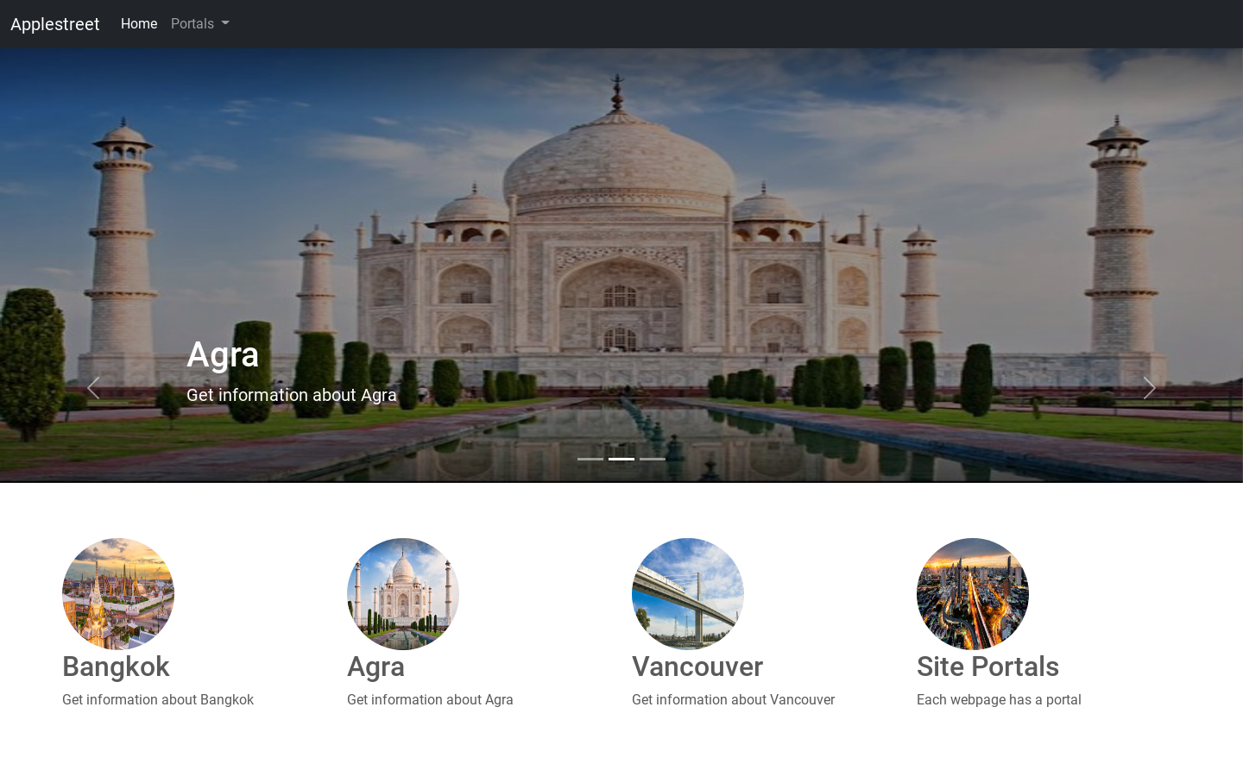Click the next slide arrow in carousel
This screenshot has width=1243, height=776.
click(1149, 389)
